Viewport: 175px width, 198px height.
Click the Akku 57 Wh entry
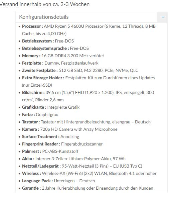coord(73,159)
